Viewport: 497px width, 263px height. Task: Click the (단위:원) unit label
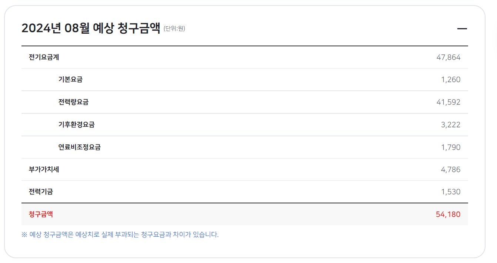pyautogui.click(x=174, y=29)
